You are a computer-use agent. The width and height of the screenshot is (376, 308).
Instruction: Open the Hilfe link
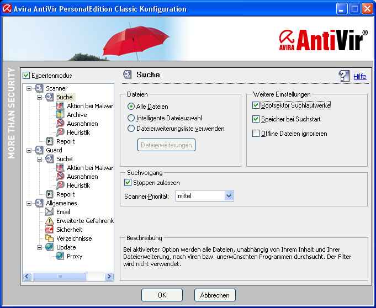click(x=359, y=77)
